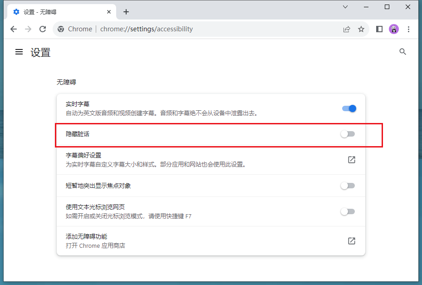The image size is (422, 285).
Task: Click the 使用文本光标浏览网页 label
Action: tap(95, 207)
